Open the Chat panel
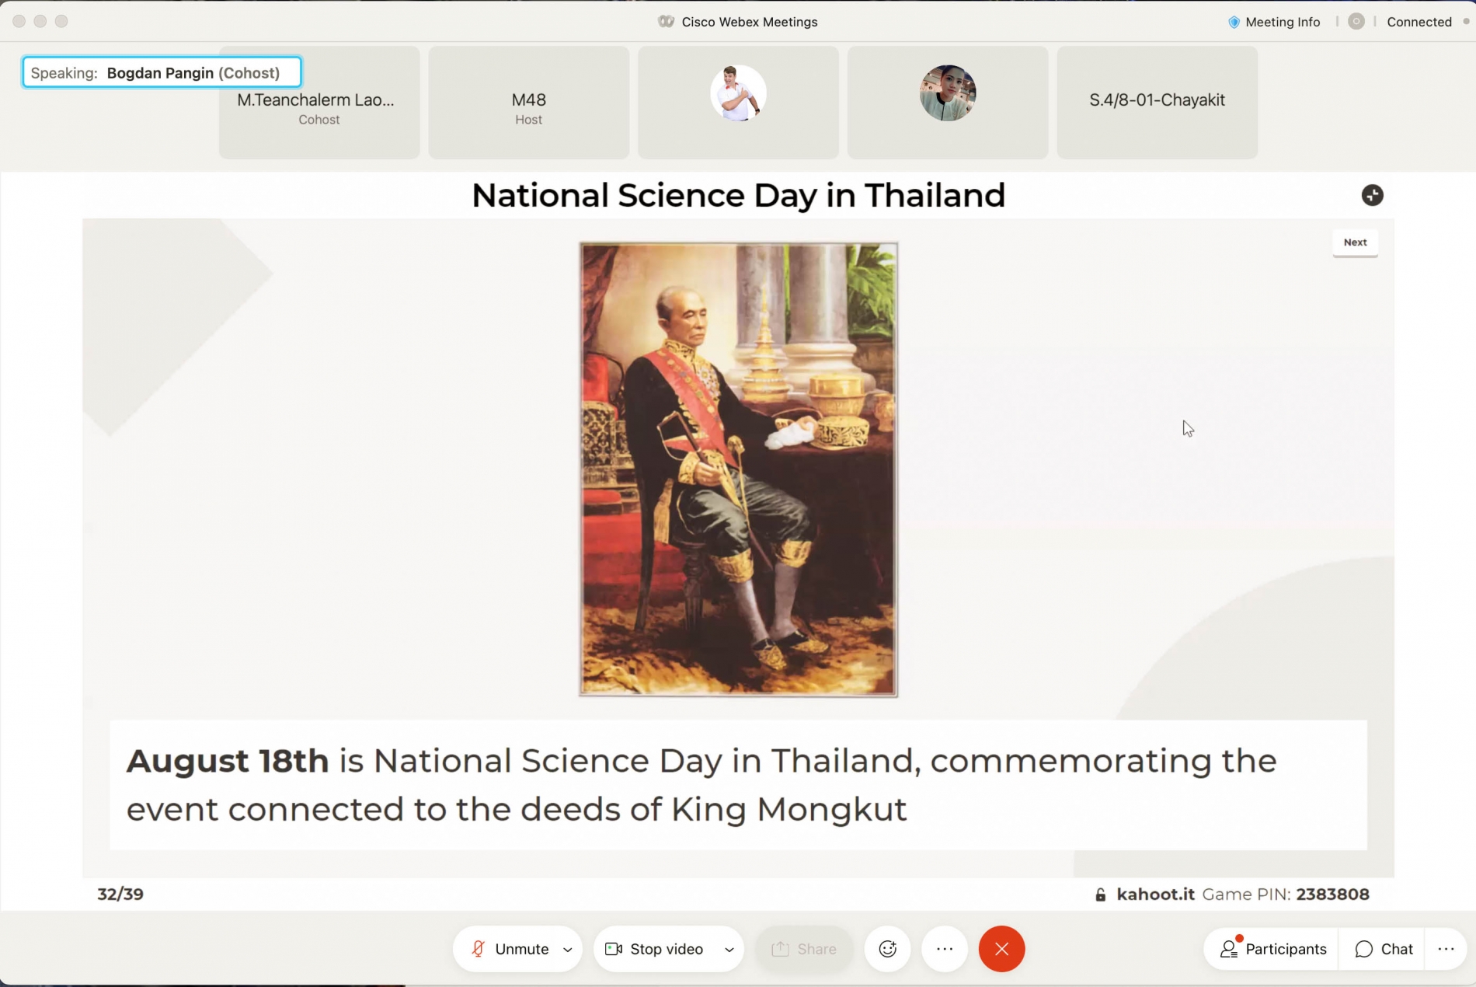This screenshot has height=987, width=1476. [x=1383, y=949]
